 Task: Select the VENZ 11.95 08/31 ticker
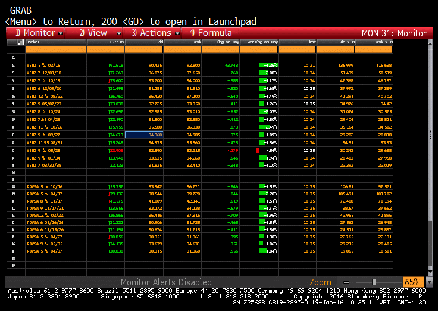coord(45,142)
